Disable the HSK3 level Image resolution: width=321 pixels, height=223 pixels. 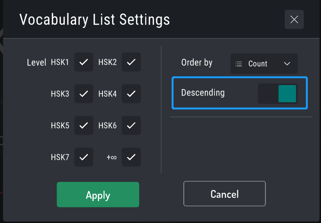83,94
